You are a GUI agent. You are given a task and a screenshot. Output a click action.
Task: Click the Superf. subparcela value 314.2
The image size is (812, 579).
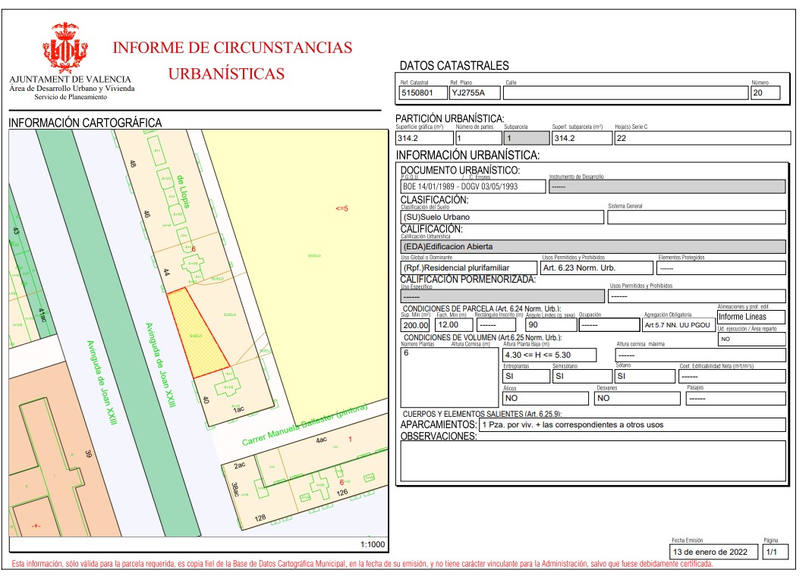[582, 138]
